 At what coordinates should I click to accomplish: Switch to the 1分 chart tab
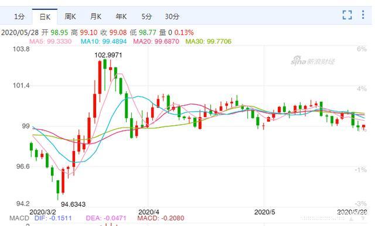point(19,17)
